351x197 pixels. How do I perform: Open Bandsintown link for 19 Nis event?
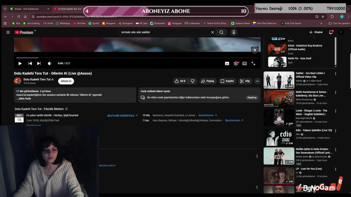point(208,115)
